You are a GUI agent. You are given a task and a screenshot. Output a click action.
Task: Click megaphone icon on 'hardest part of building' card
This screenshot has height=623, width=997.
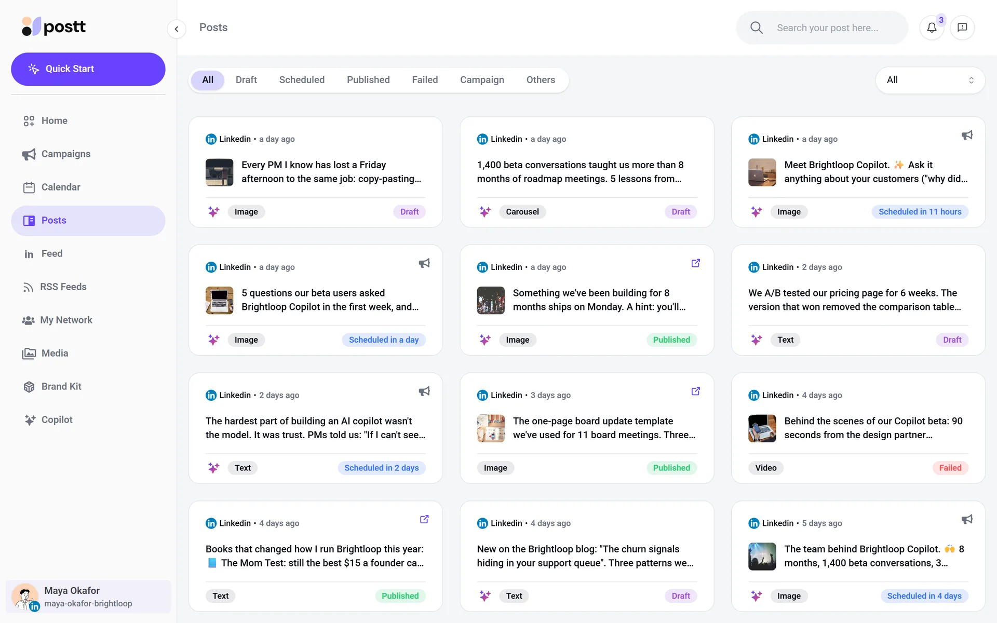424,391
